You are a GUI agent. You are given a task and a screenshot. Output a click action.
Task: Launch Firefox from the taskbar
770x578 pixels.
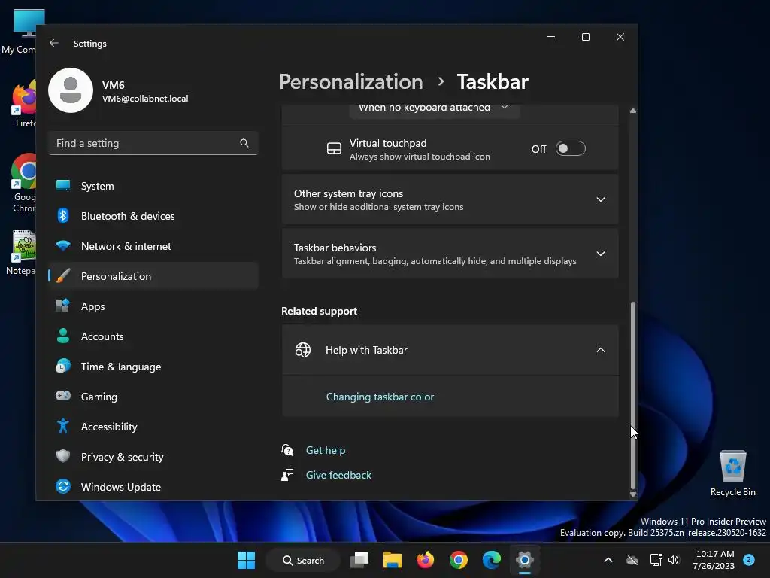click(x=426, y=560)
